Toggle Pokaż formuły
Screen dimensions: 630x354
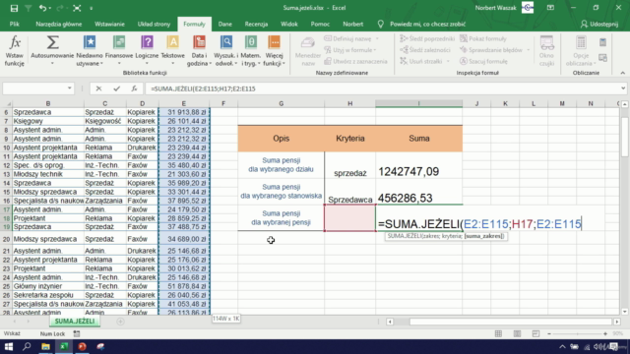pos(483,39)
